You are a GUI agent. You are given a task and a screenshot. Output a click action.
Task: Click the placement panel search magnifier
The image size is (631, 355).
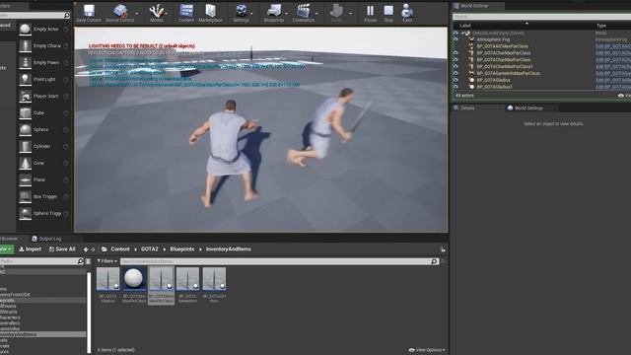click(x=67, y=16)
